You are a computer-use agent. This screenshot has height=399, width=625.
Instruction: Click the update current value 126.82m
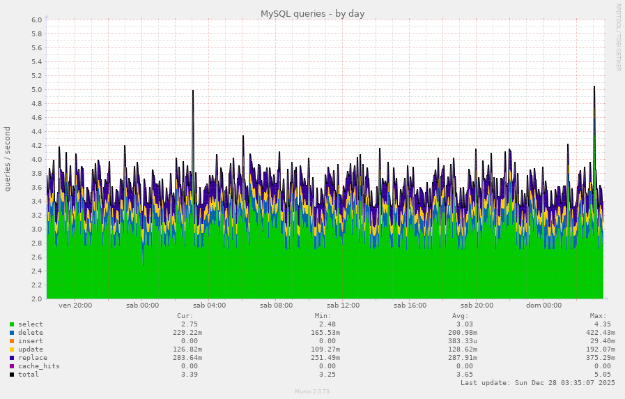[x=187, y=349]
